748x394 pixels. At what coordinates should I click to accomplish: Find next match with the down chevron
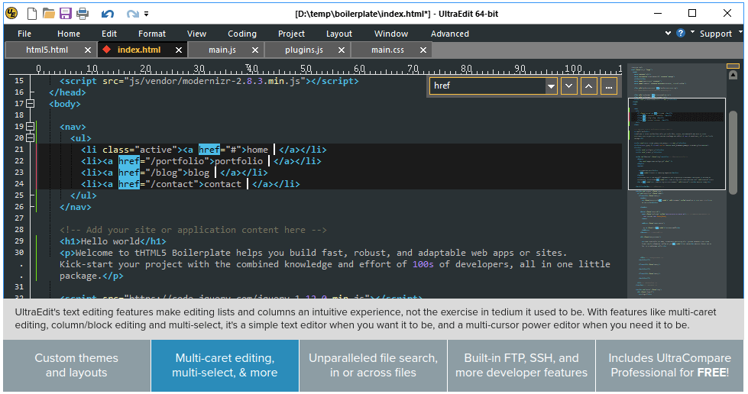[569, 86]
